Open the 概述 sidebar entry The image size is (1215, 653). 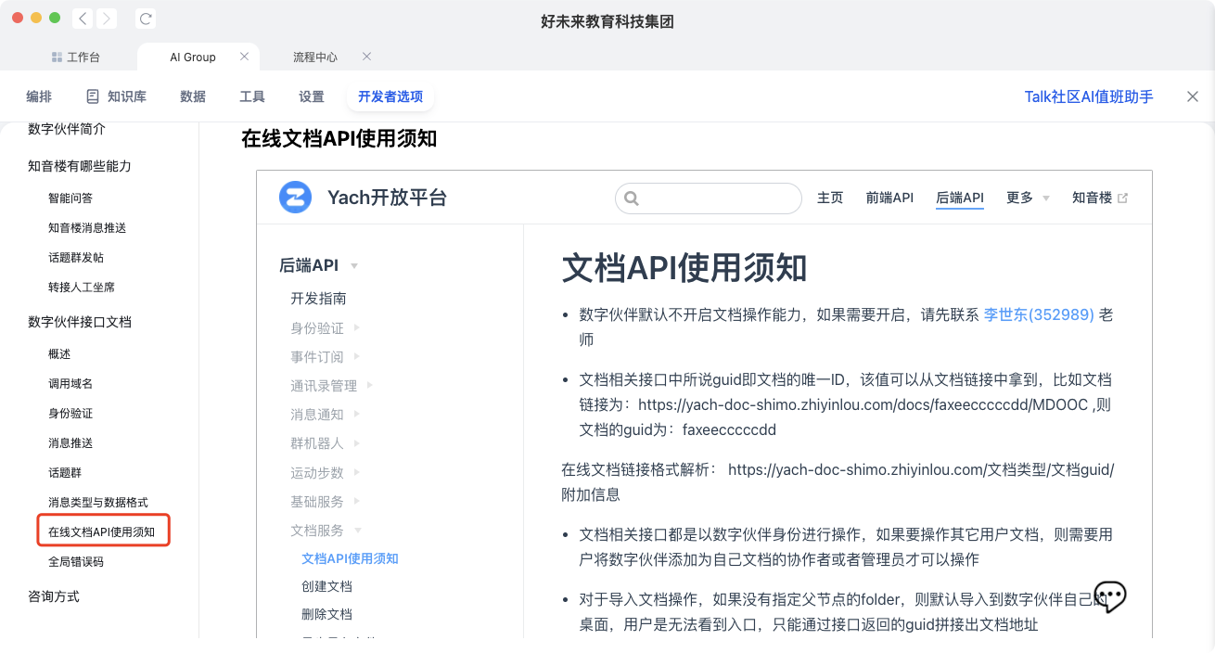59,353
